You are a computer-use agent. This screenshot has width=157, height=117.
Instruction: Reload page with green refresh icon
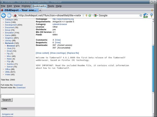coord(90,15)
